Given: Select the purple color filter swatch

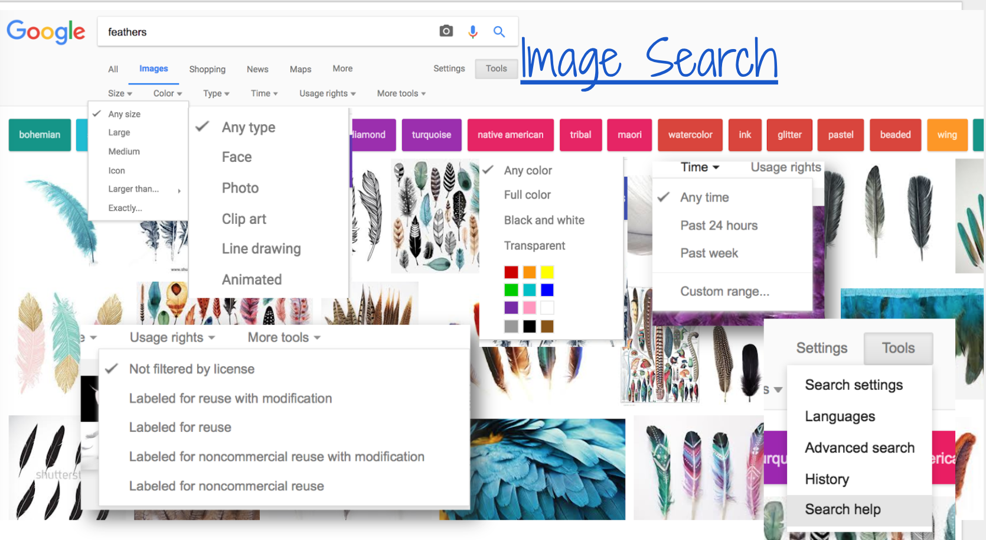Looking at the screenshot, I should coord(511,307).
